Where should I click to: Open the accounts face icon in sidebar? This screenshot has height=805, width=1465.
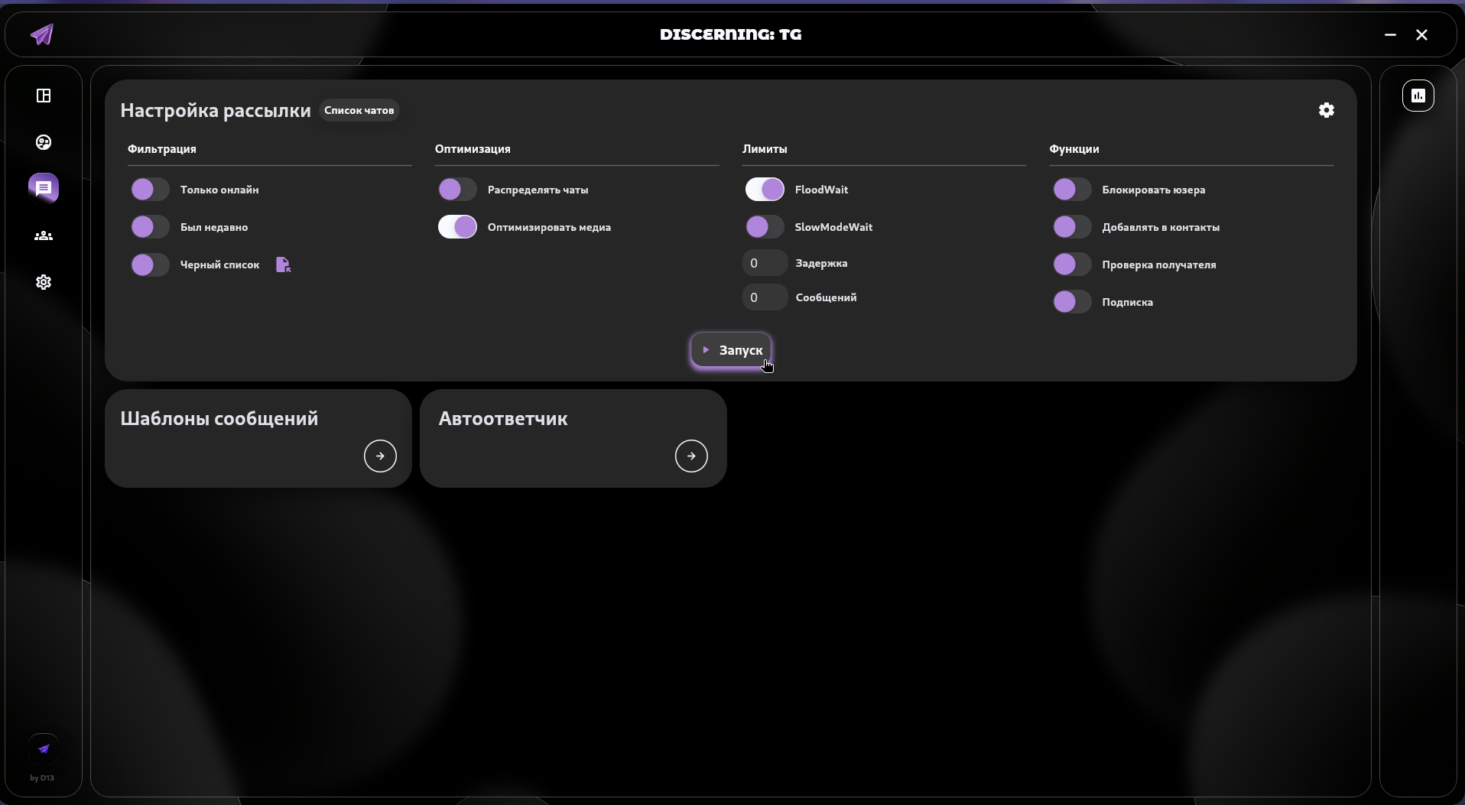click(x=44, y=142)
